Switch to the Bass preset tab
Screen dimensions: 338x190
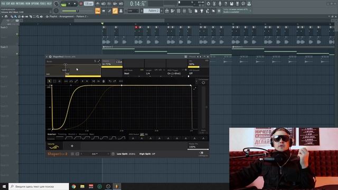(91, 134)
